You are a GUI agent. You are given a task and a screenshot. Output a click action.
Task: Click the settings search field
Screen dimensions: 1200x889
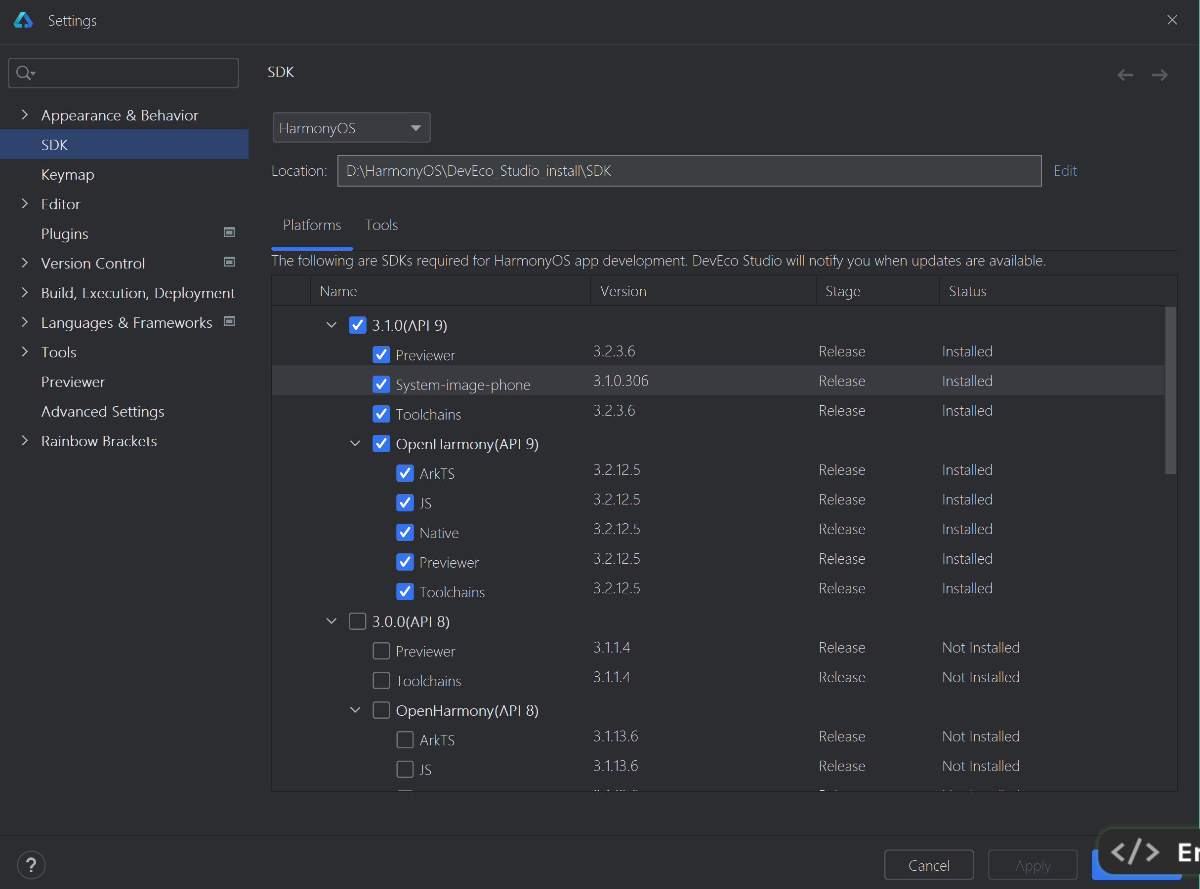124,73
